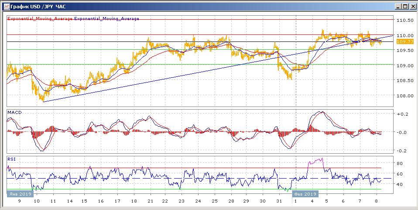Screen dimensions: 418x210
Task: Maximize the USD/JPY chart window
Action: pyautogui.click(x=405, y=6)
